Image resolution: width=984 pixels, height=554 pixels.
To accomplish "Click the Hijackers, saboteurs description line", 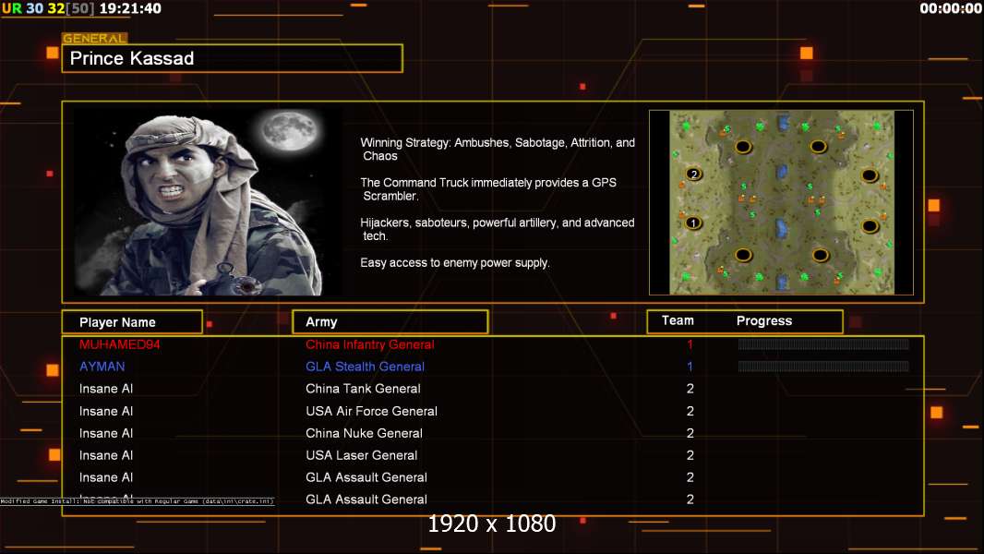I will pos(497,229).
